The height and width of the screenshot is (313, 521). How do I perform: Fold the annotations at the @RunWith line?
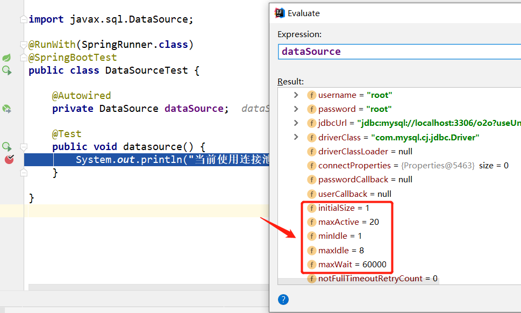(24, 45)
